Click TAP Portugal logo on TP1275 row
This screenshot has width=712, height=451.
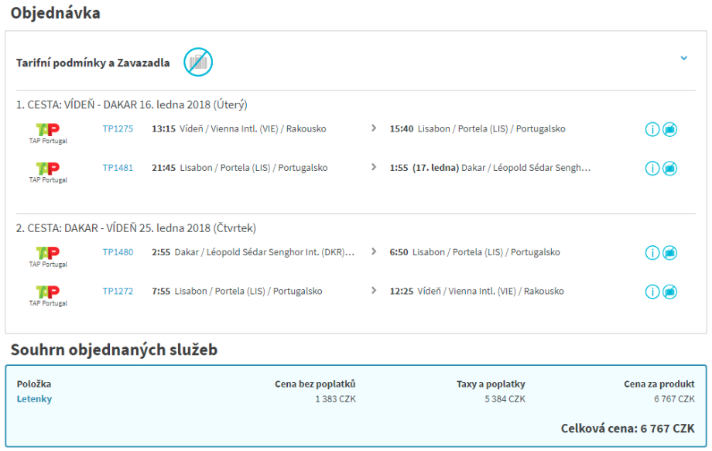point(48,132)
